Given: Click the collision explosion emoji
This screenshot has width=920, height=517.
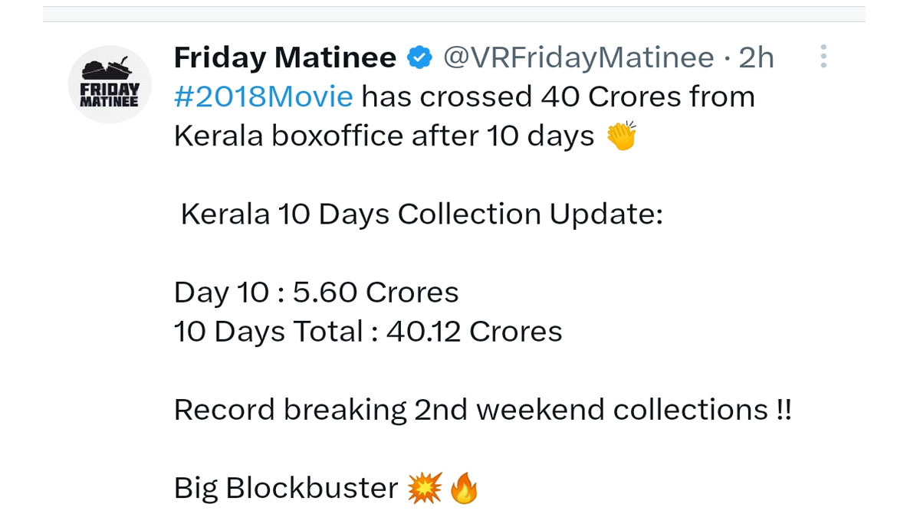Looking at the screenshot, I should pyautogui.click(x=425, y=487).
